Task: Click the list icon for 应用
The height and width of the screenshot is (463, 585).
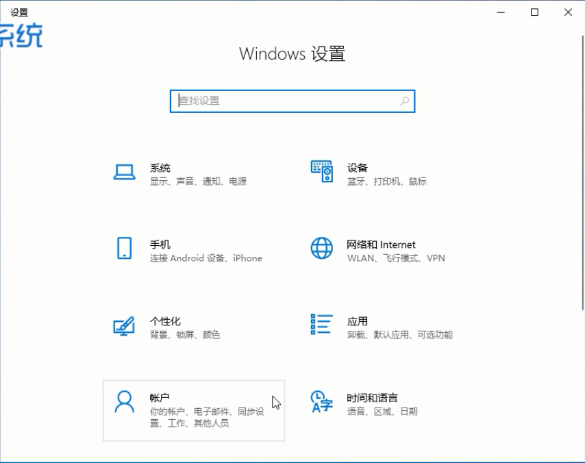Action: [x=321, y=325]
